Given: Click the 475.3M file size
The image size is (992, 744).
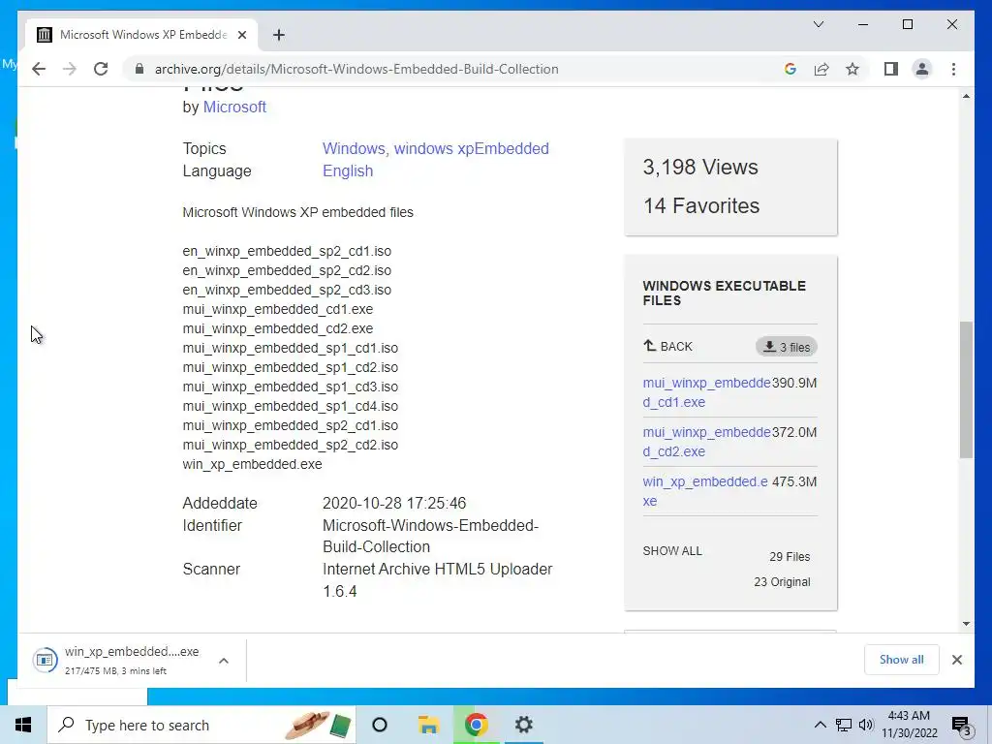Looking at the screenshot, I should point(794,481).
